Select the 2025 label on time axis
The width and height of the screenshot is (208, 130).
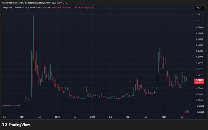tap(164, 117)
